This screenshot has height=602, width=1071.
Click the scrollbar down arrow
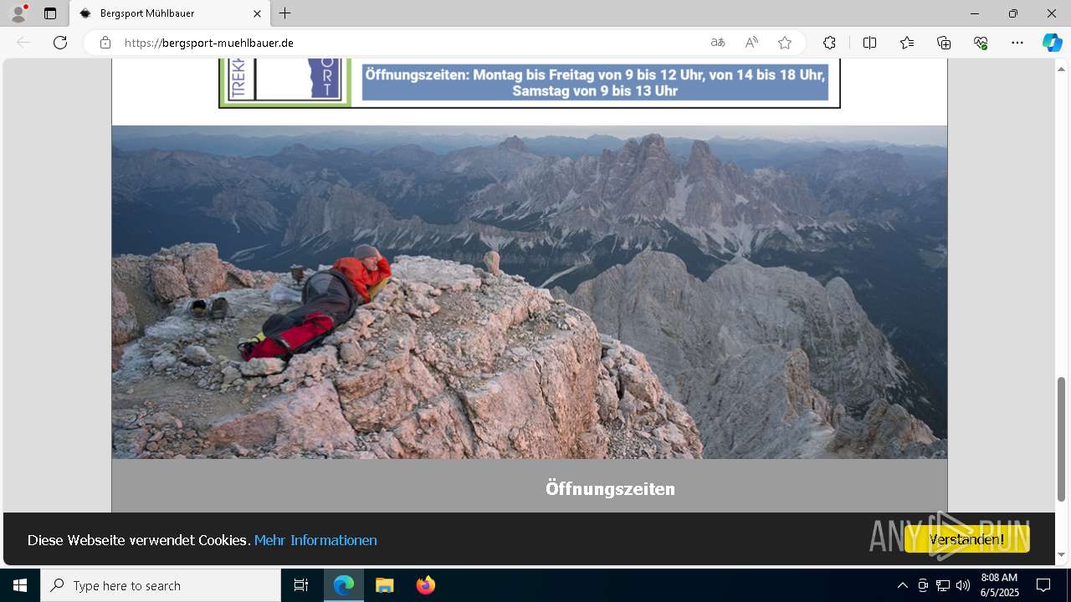click(x=1061, y=554)
